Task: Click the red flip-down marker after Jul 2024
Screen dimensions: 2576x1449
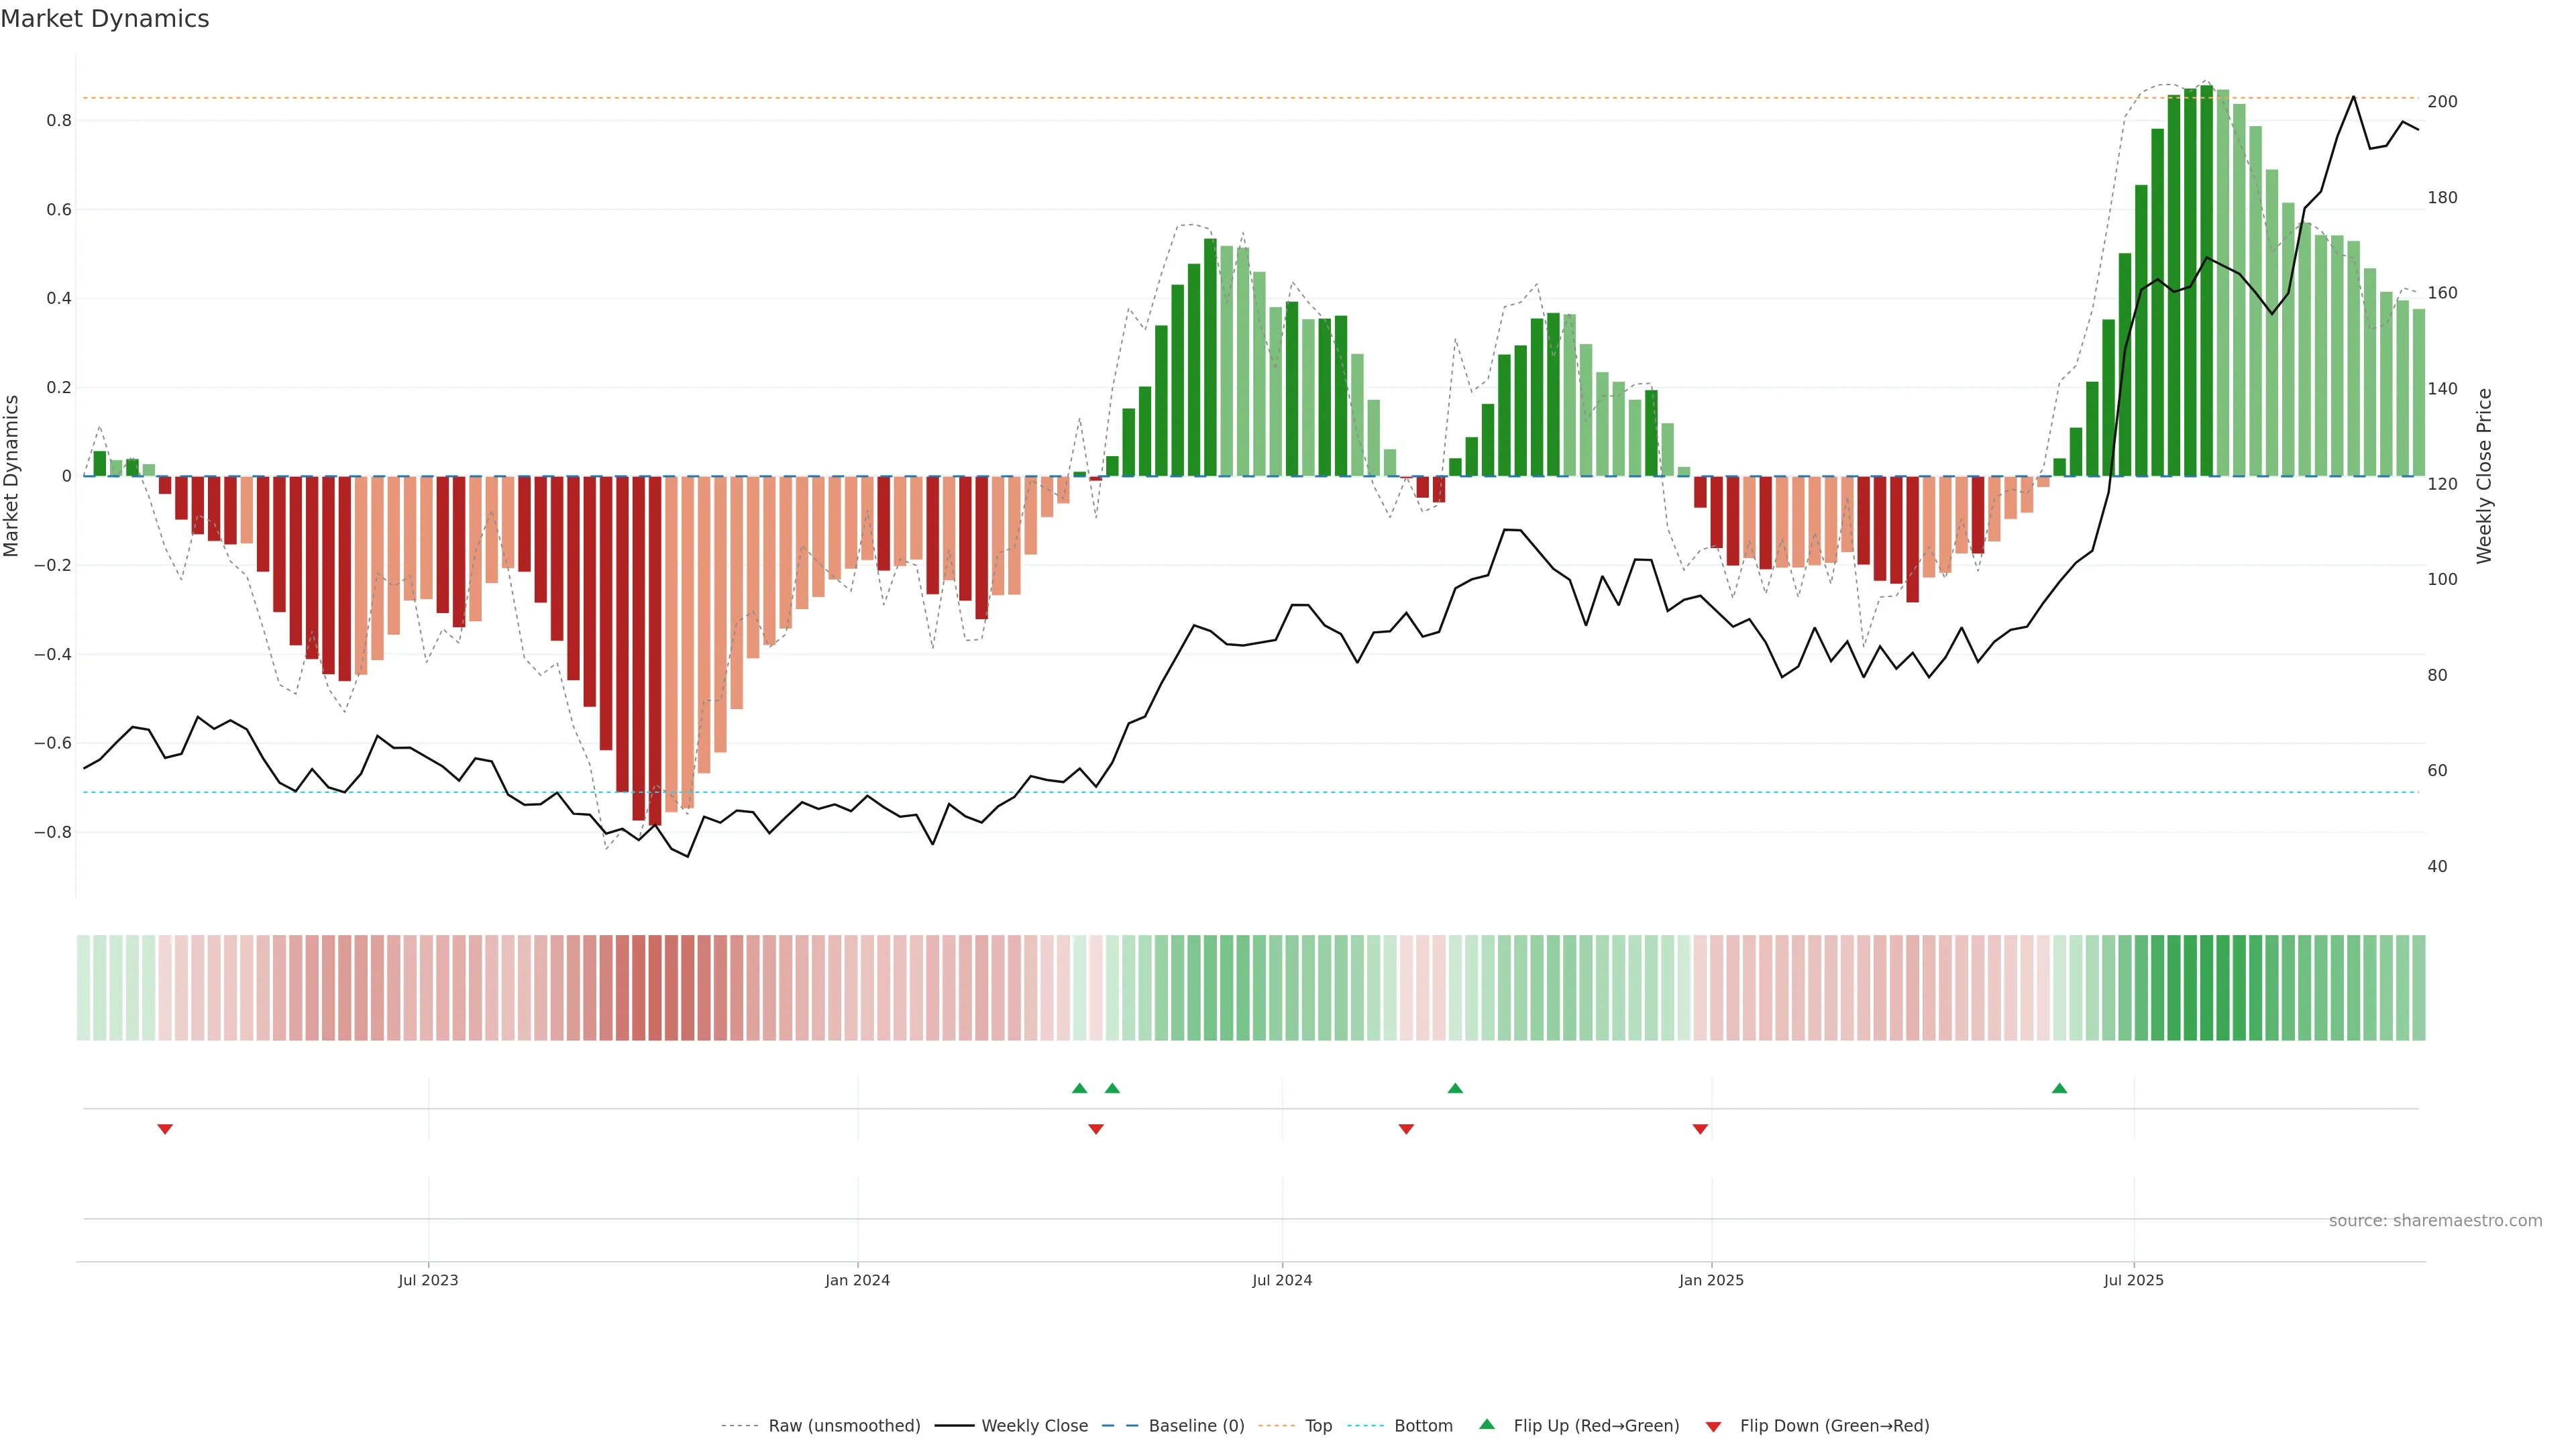Action: tap(1406, 1129)
